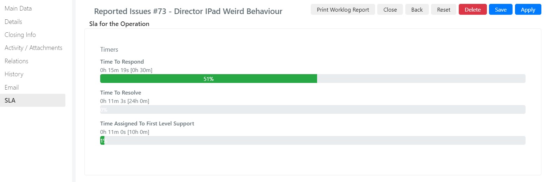
Task: Open Closing Info in sidebar
Action: click(20, 35)
